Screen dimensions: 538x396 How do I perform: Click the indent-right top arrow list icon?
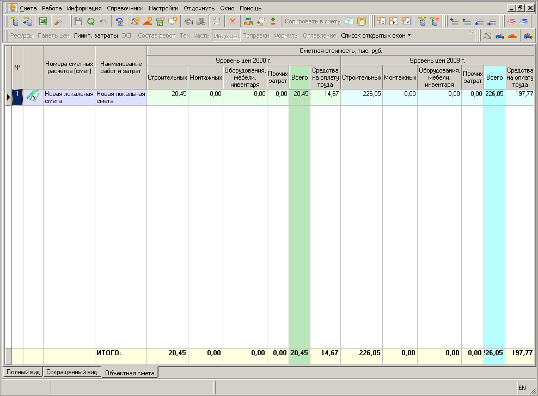pos(454,21)
